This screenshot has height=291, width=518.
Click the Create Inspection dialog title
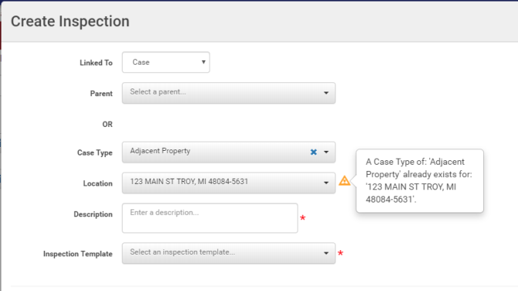tap(70, 22)
